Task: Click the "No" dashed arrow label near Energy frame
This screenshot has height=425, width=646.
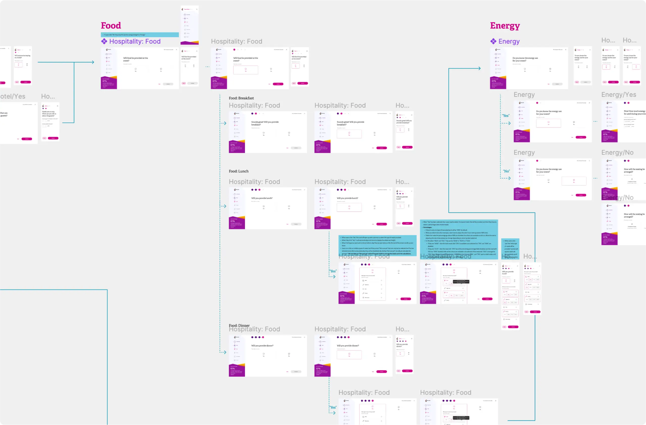Action: [506, 171]
